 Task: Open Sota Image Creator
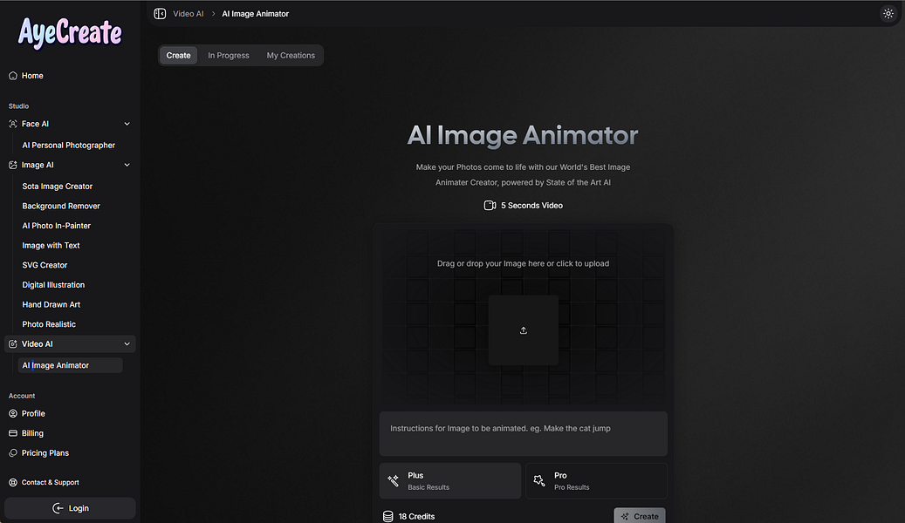point(57,187)
